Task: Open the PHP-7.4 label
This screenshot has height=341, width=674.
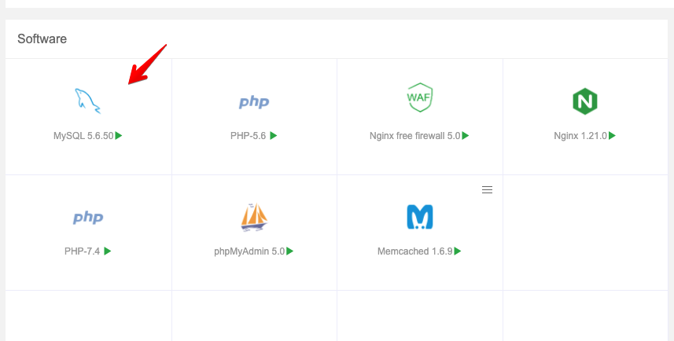Action: coord(82,251)
